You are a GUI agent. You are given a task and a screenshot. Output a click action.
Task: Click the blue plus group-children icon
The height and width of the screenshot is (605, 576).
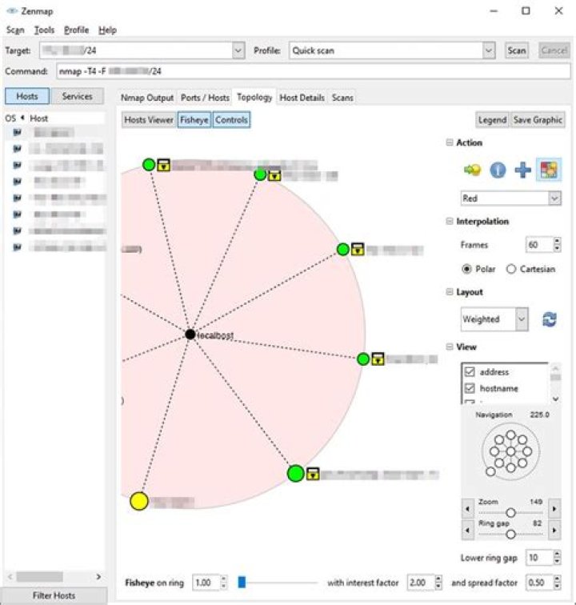(x=523, y=170)
